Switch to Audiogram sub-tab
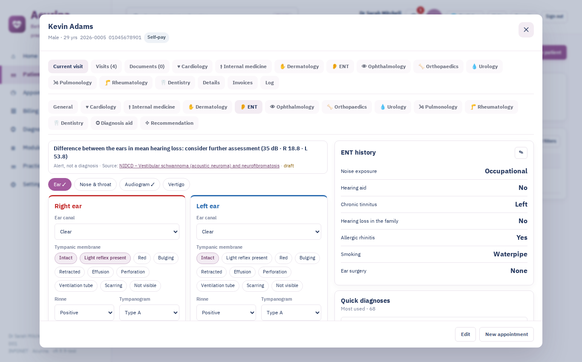 click(140, 184)
